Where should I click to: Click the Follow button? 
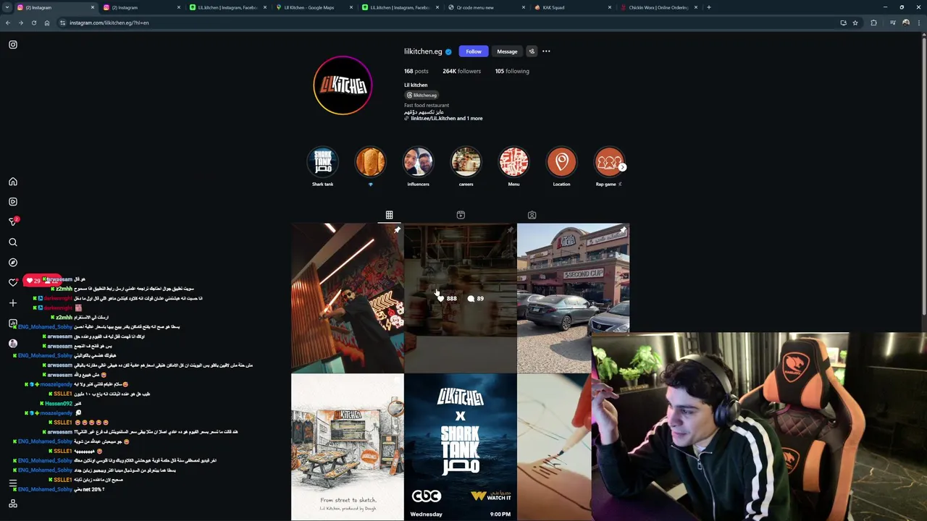pyautogui.click(x=474, y=51)
